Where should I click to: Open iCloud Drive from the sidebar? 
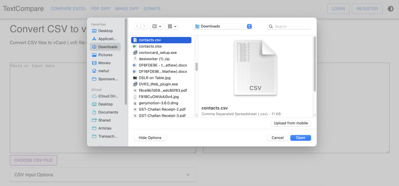[107, 96]
